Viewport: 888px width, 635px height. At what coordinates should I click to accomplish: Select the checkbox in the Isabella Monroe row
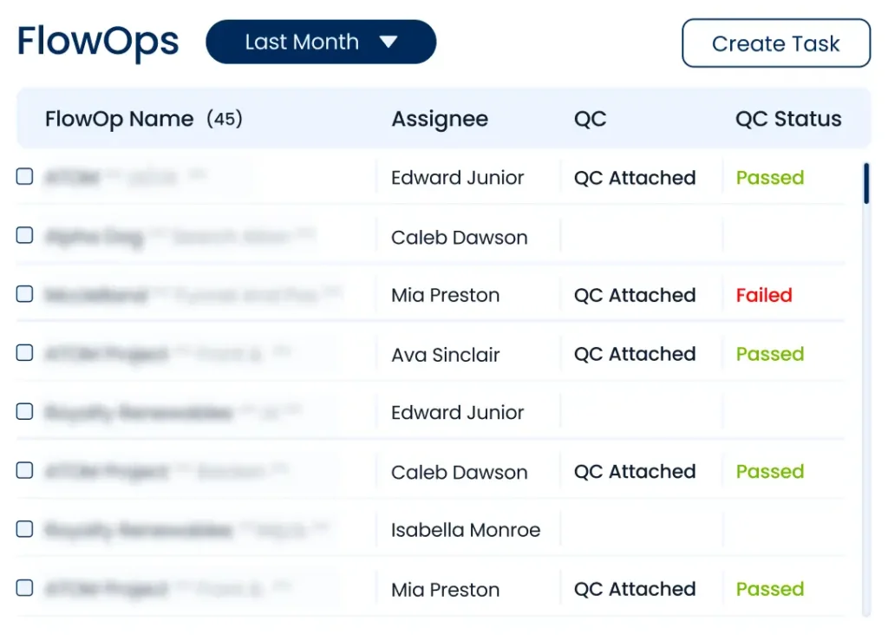25,528
